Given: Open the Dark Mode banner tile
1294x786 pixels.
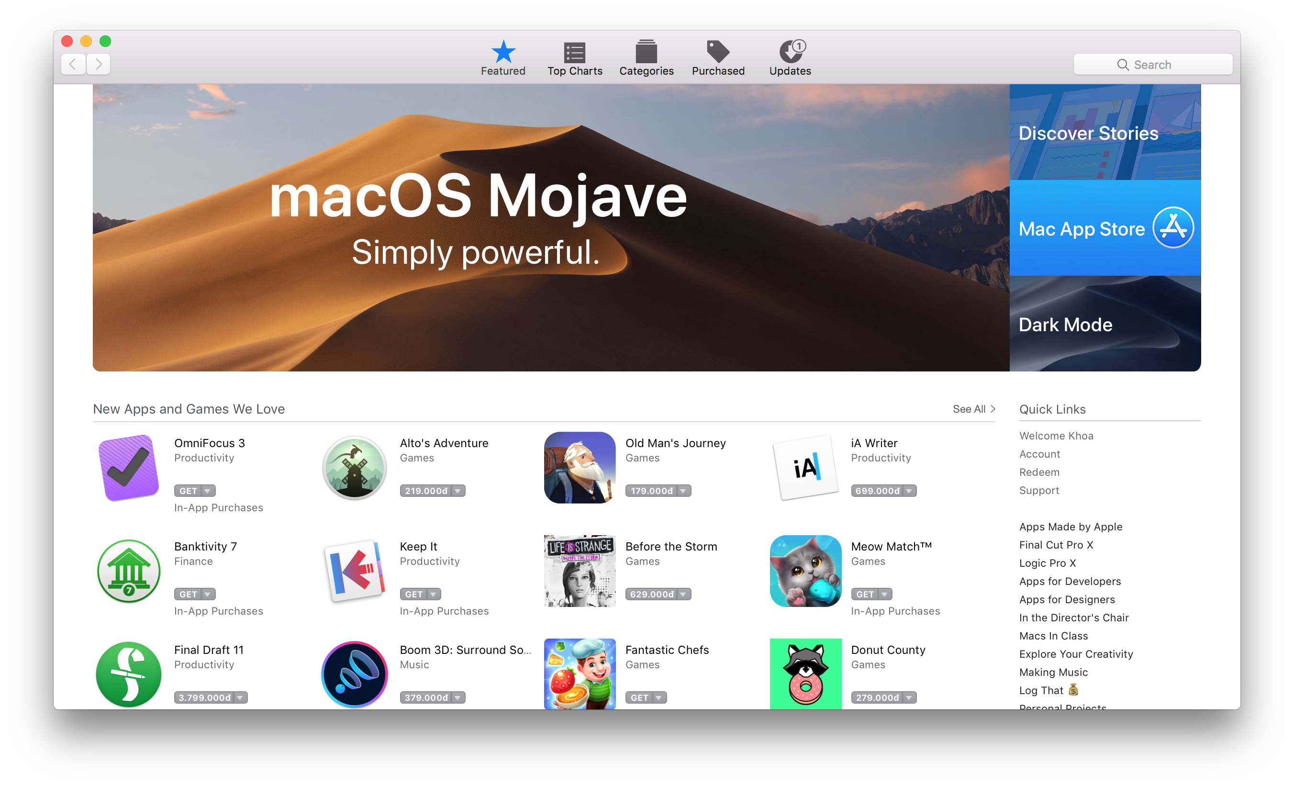Looking at the screenshot, I should [x=1105, y=324].
